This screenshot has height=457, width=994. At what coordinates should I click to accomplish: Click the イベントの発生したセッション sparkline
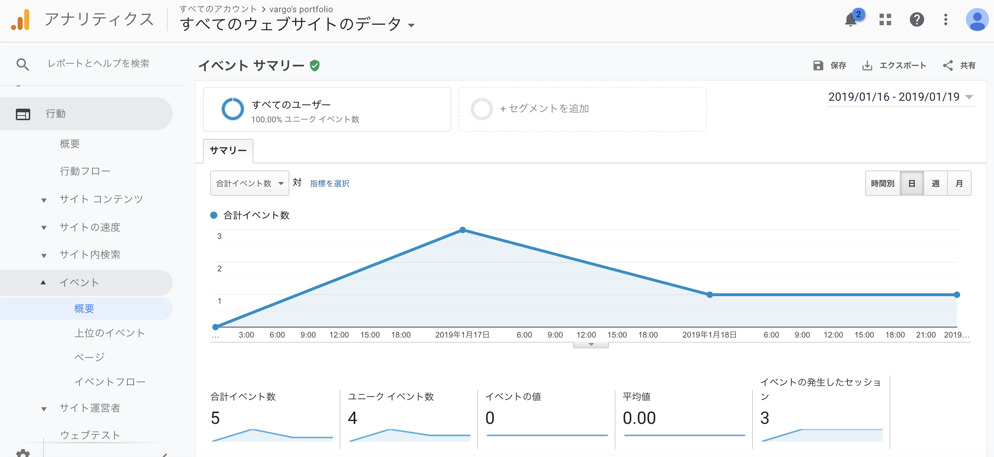(822, 435)
